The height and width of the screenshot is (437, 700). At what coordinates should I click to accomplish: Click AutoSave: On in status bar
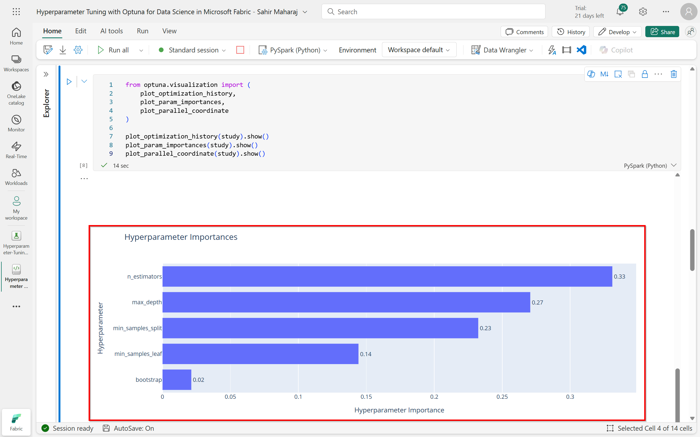(x=129, y=428)
